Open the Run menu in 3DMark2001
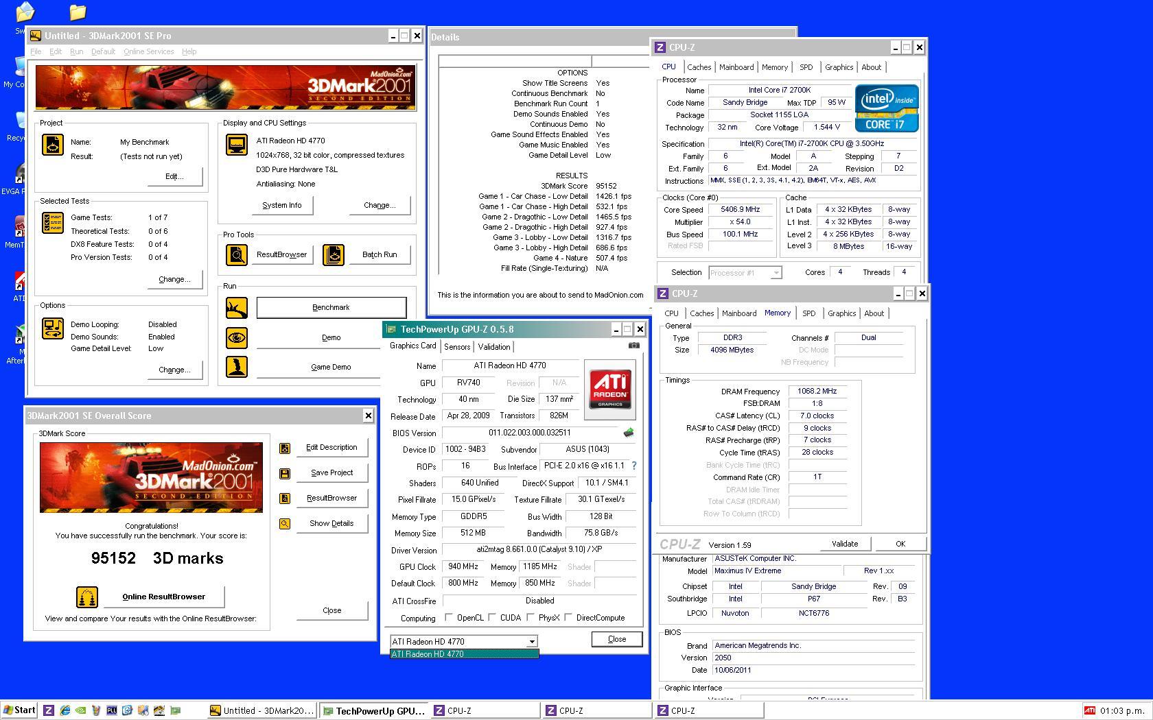 (x=76, y=51)
